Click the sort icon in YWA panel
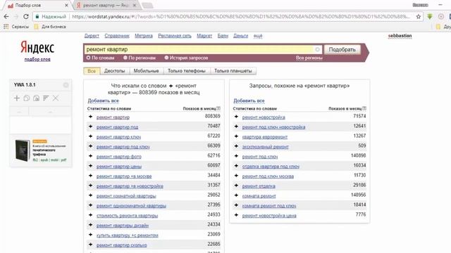This screenshot has height=253, width=451. click(x=46, y=98)
